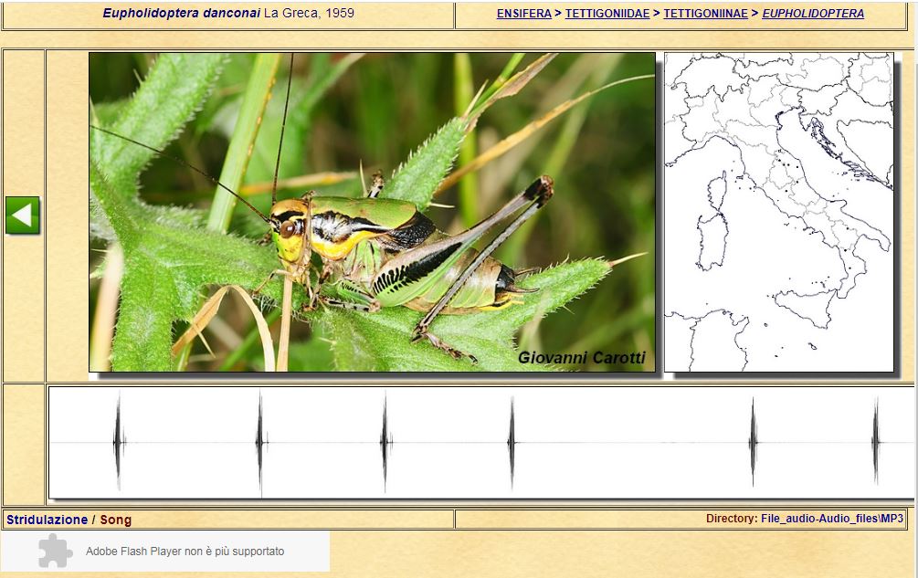918x578 pixels.
Task: Click the bush-cricket photograph
Action: (372, 212)
